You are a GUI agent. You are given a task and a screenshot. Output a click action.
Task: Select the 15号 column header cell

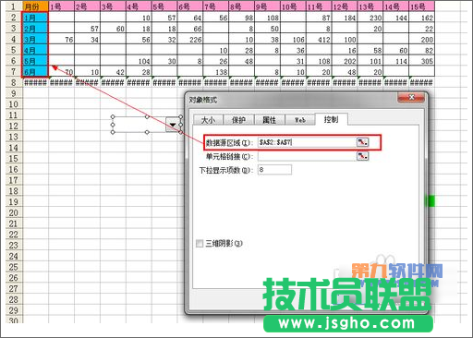(422, 6)
